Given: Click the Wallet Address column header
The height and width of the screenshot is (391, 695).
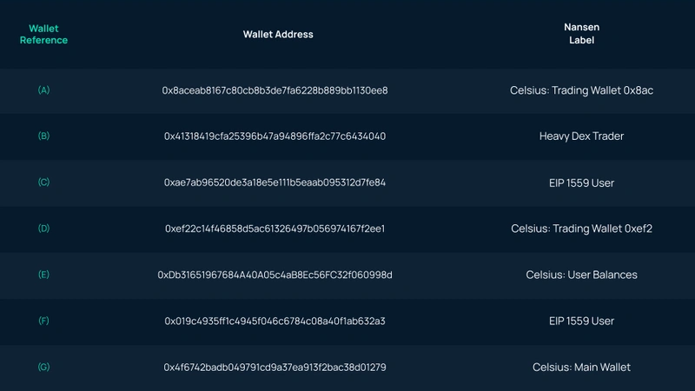Looking at the screenshot, I should pos(278,35).
